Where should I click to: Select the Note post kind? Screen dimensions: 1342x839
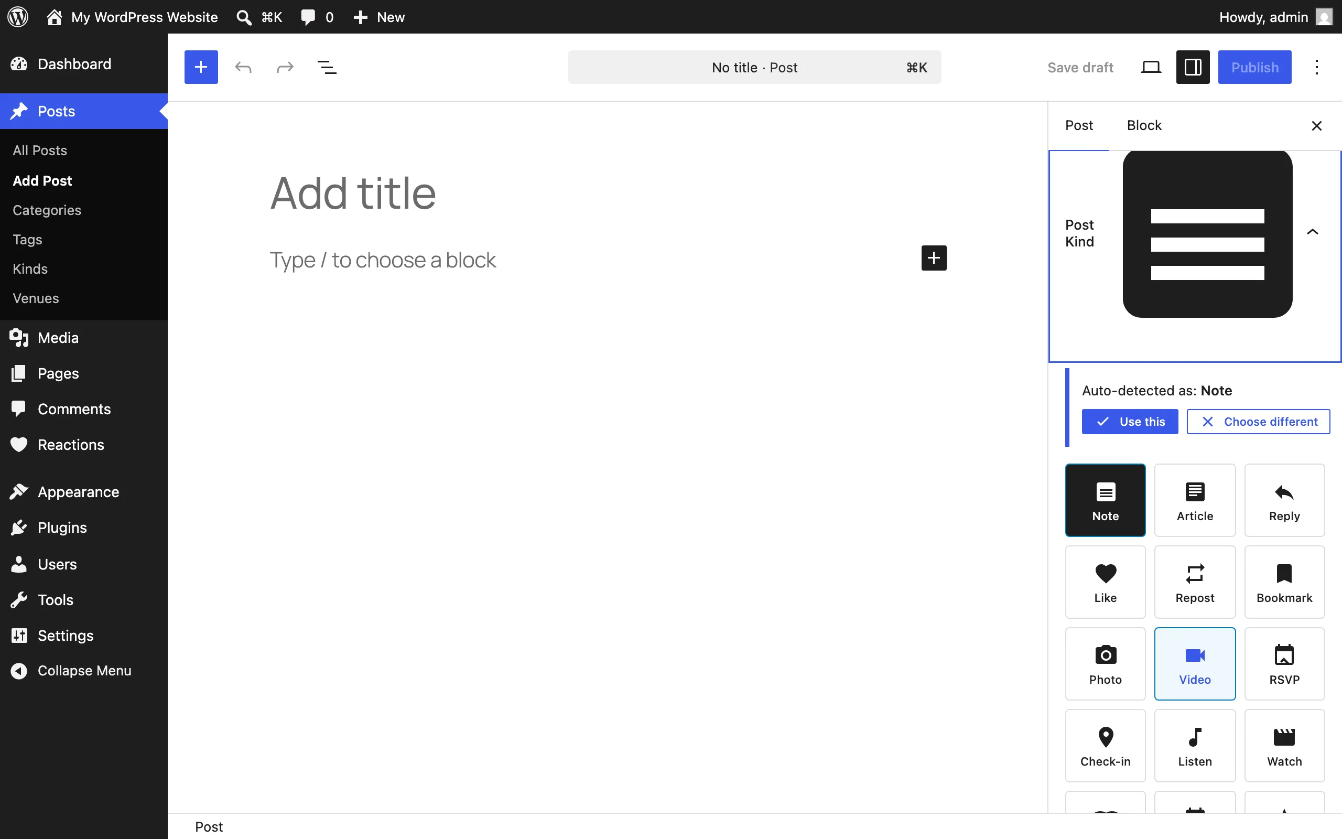[x=1105, y=500]
